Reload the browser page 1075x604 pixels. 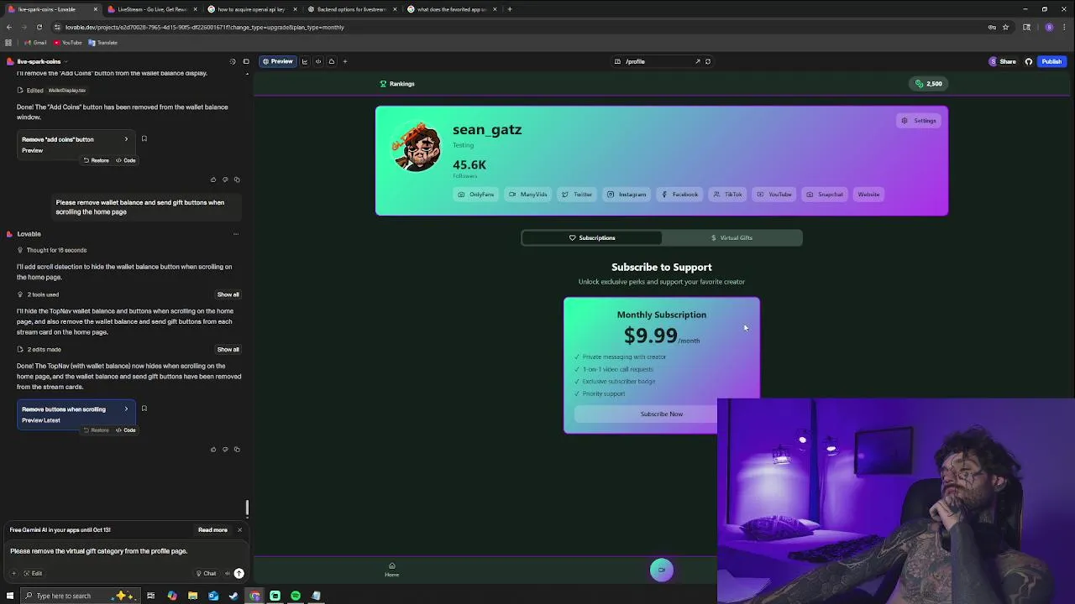39,27
